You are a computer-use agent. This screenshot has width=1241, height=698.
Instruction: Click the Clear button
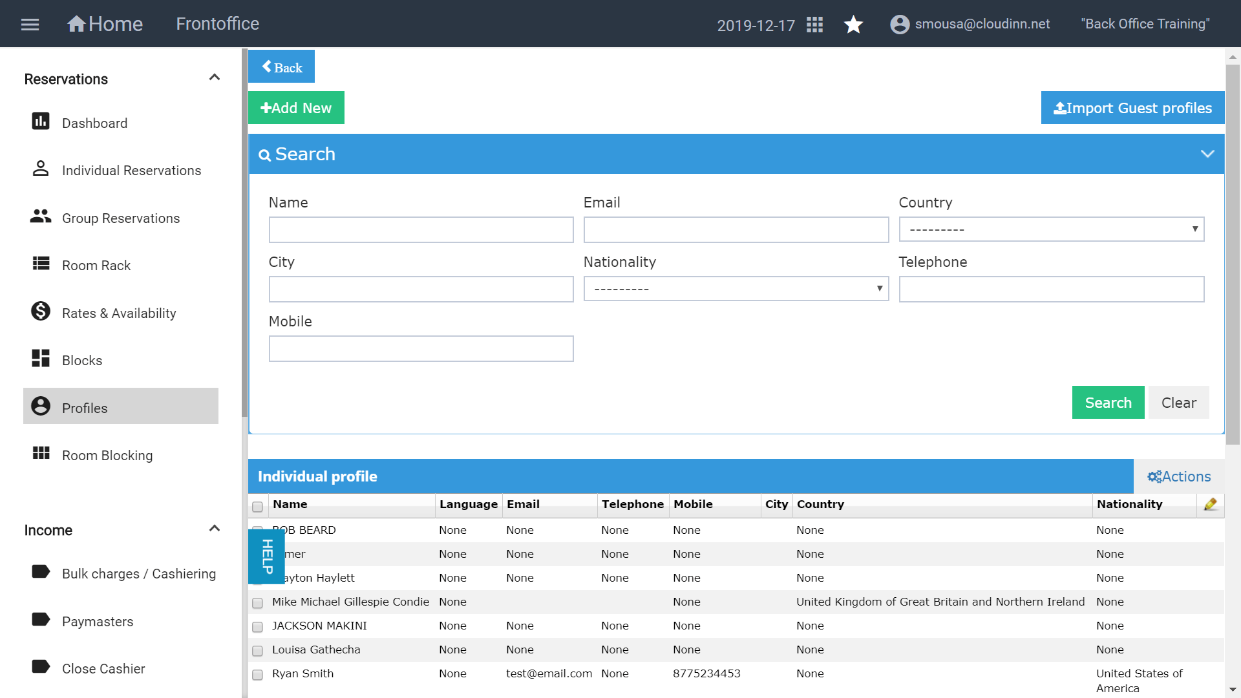tap(1179, 403)
